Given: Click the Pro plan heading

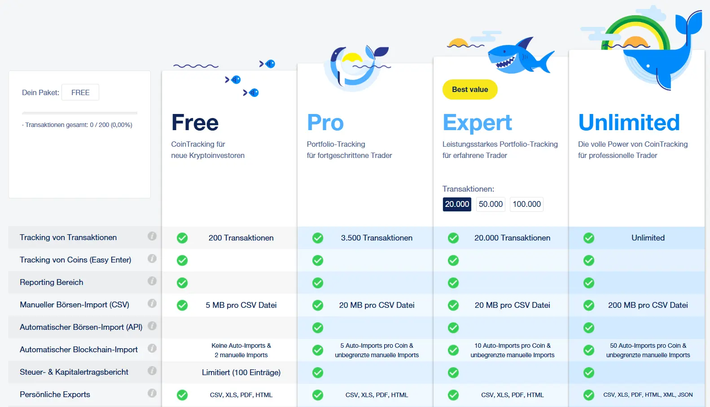Looking at the screenshot, I should click(325, 123).
